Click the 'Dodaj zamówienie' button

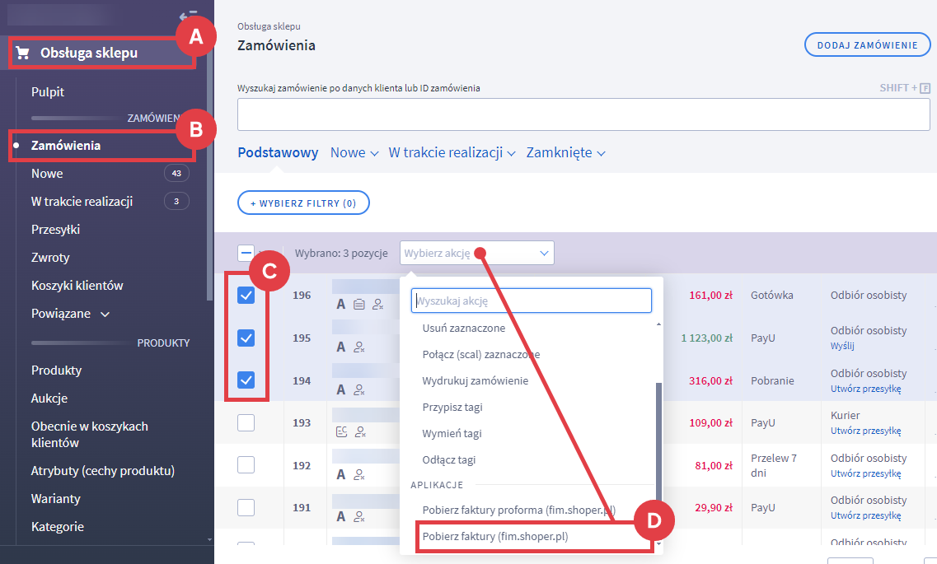pos(867,45)
